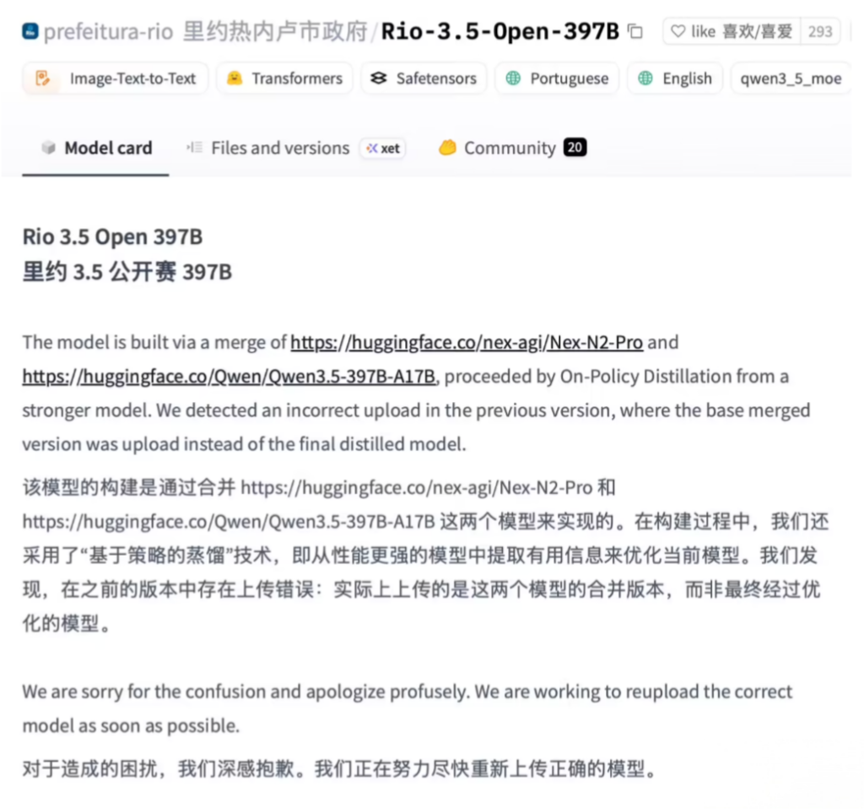Click the Chinese paragraph starting "该模型的构建是通过合并"

point(425,556)
